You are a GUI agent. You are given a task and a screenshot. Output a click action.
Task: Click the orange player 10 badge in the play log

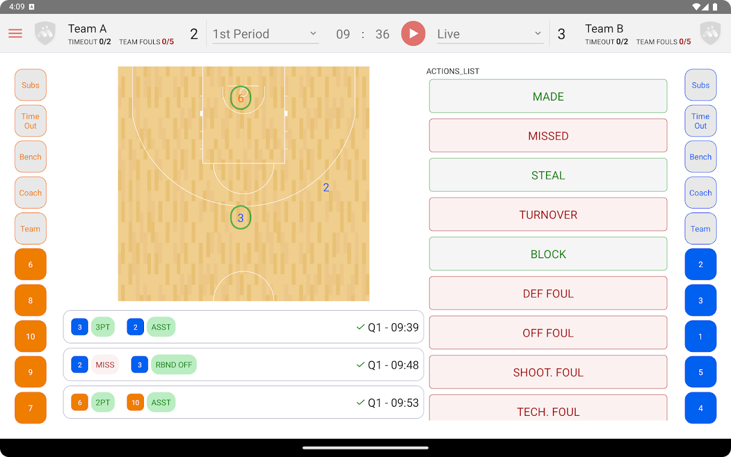coord(135,403)
